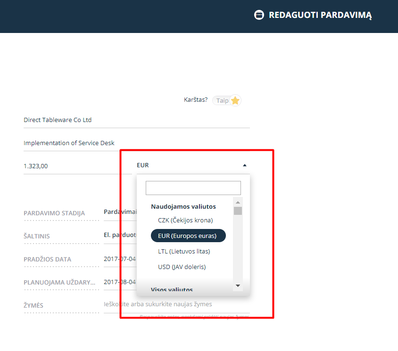Edit the Direct Tableware Co Ltd field
This screenshot has height=351, width=398.
point(137,120)
